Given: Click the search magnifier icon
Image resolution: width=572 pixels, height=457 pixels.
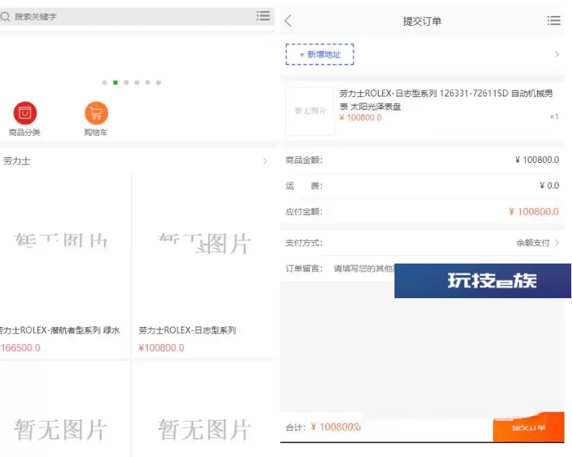Looking at the screenshot, I should [6, 17].
